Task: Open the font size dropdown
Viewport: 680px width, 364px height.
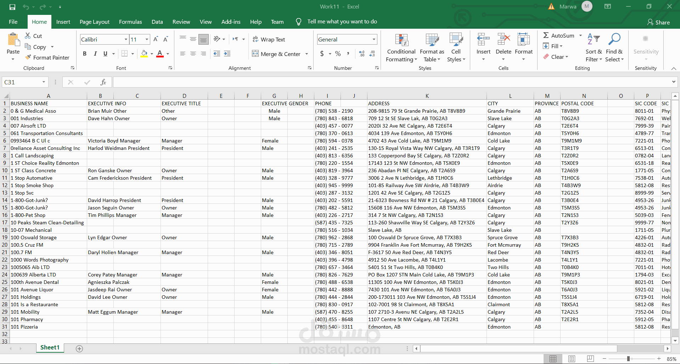Action: pos(147,39)
